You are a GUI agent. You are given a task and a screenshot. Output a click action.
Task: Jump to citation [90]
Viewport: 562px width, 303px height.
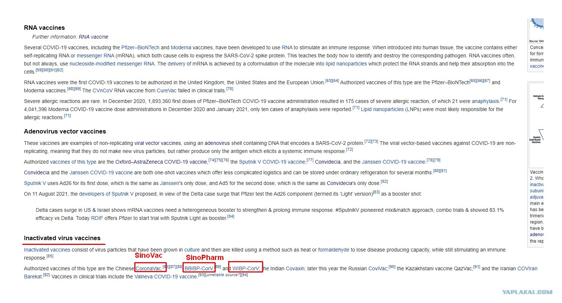click(x=392, y=267)
